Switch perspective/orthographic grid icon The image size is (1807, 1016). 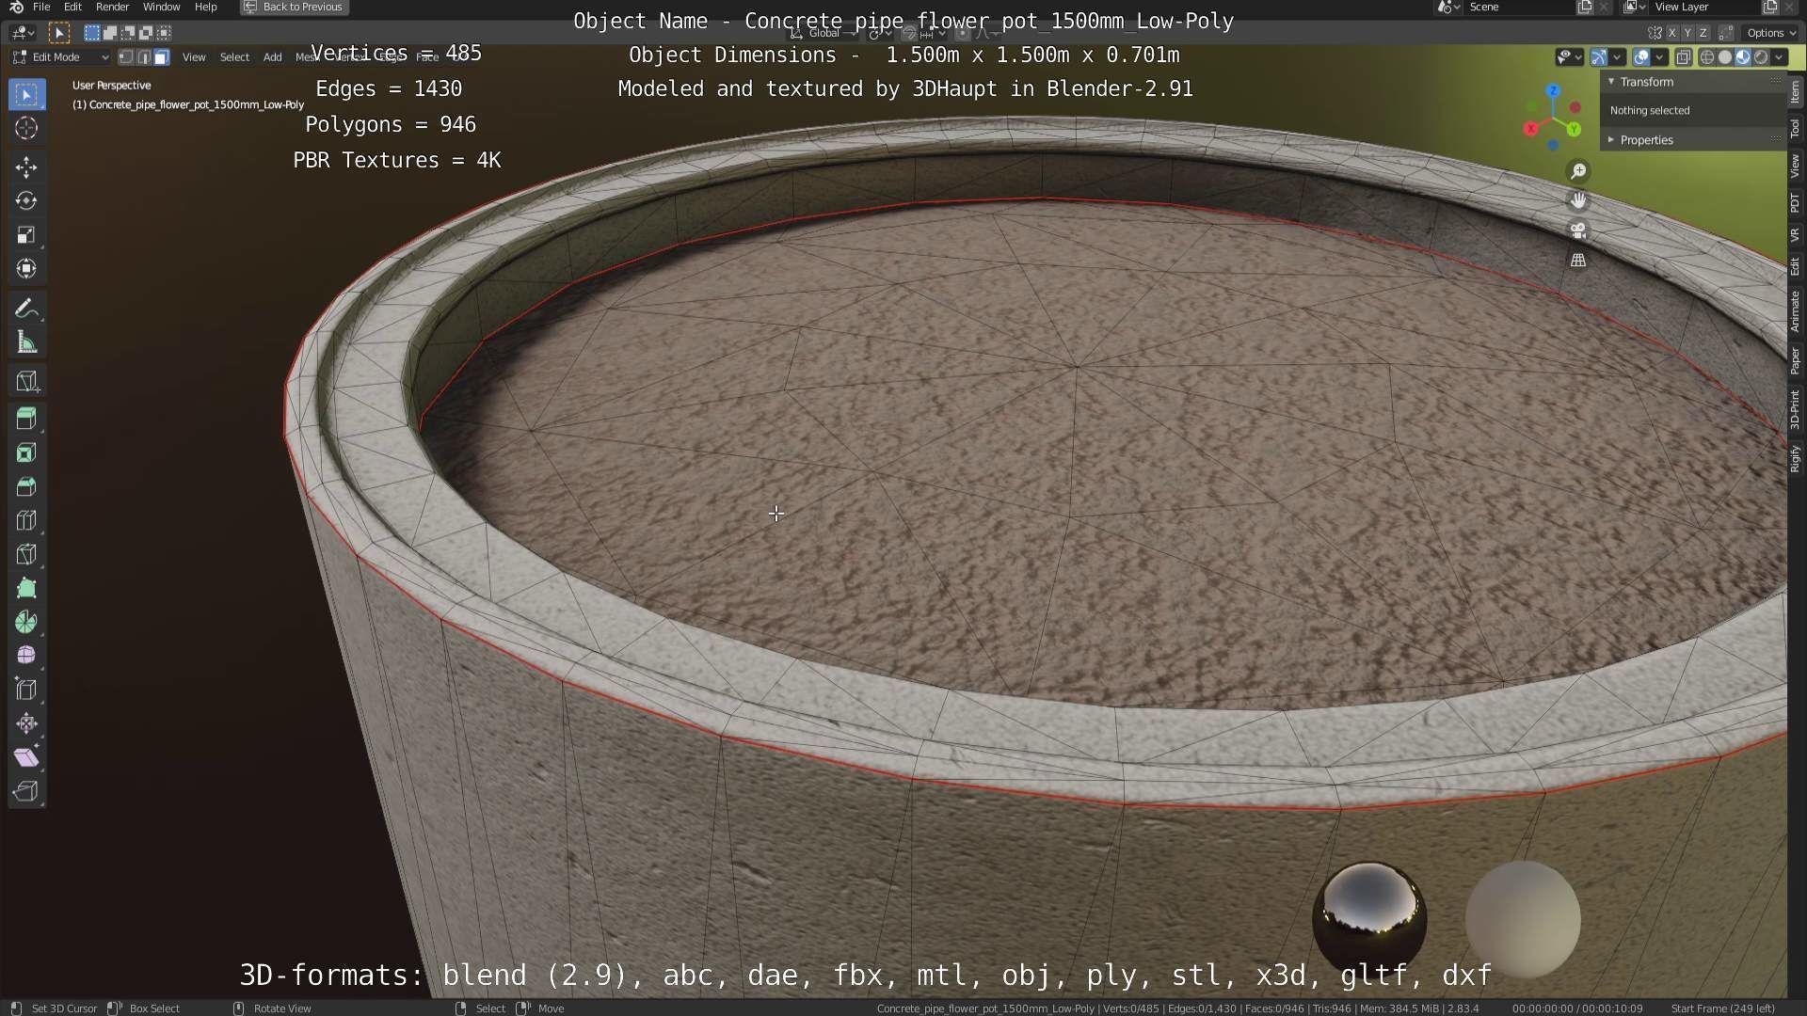pyautogui.click(x=1578, y=260)
